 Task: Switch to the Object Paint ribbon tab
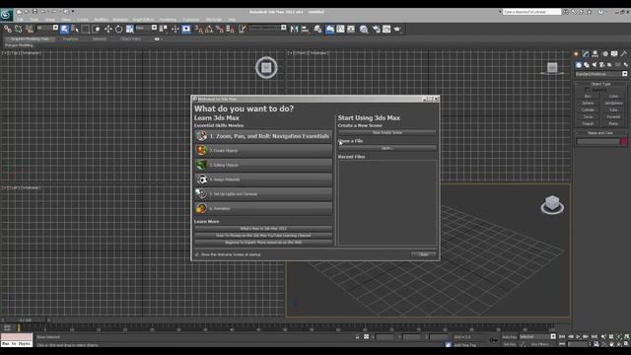131,39
